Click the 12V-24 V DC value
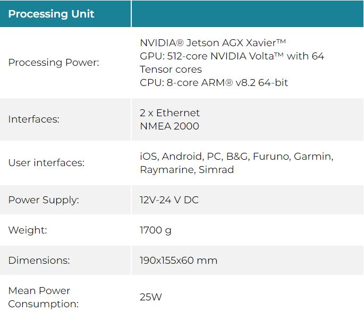The width and height of the screenshot is (364, 311). click(169, 200)
